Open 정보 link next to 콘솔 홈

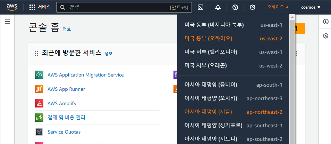(x=67, y=29)
